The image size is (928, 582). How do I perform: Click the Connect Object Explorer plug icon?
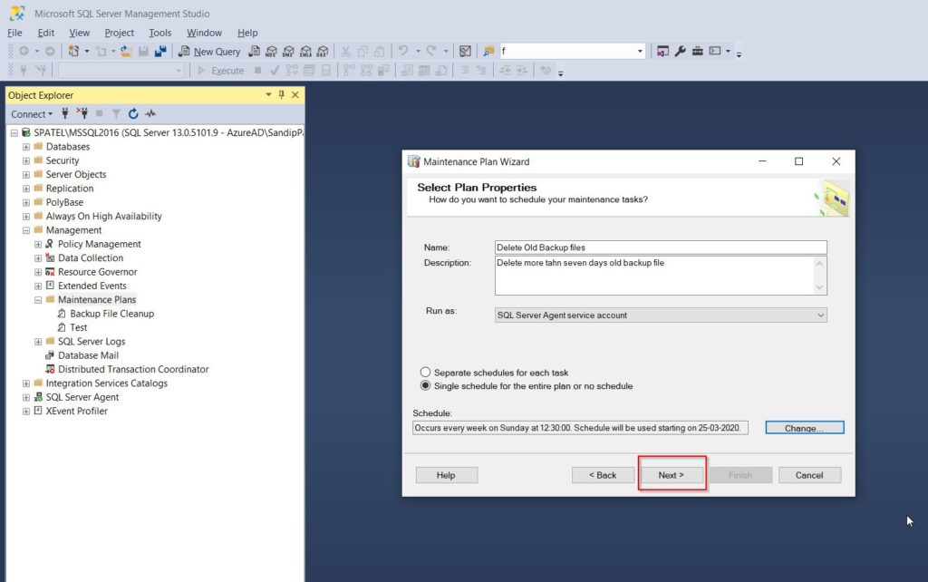65,113
